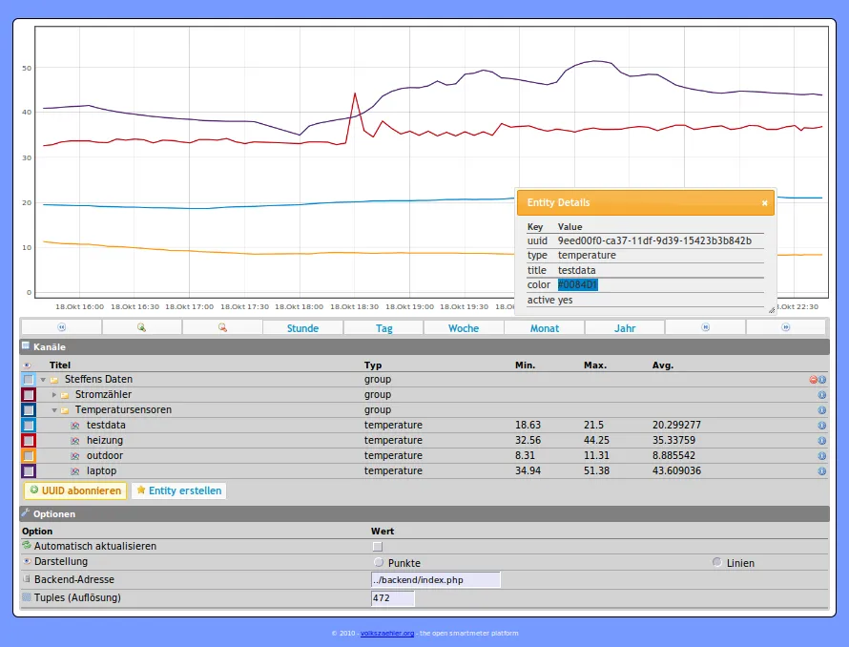This screenshot has width=849, height=647.
Task: Switch to the Woche time range
Action: 464,327
